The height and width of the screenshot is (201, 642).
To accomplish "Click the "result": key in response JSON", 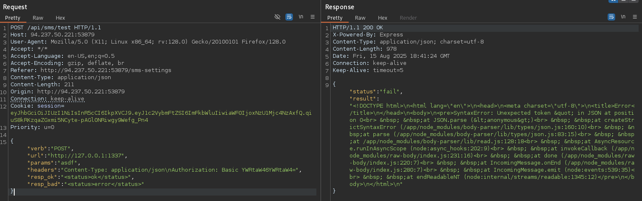I will tap(365, 99).
